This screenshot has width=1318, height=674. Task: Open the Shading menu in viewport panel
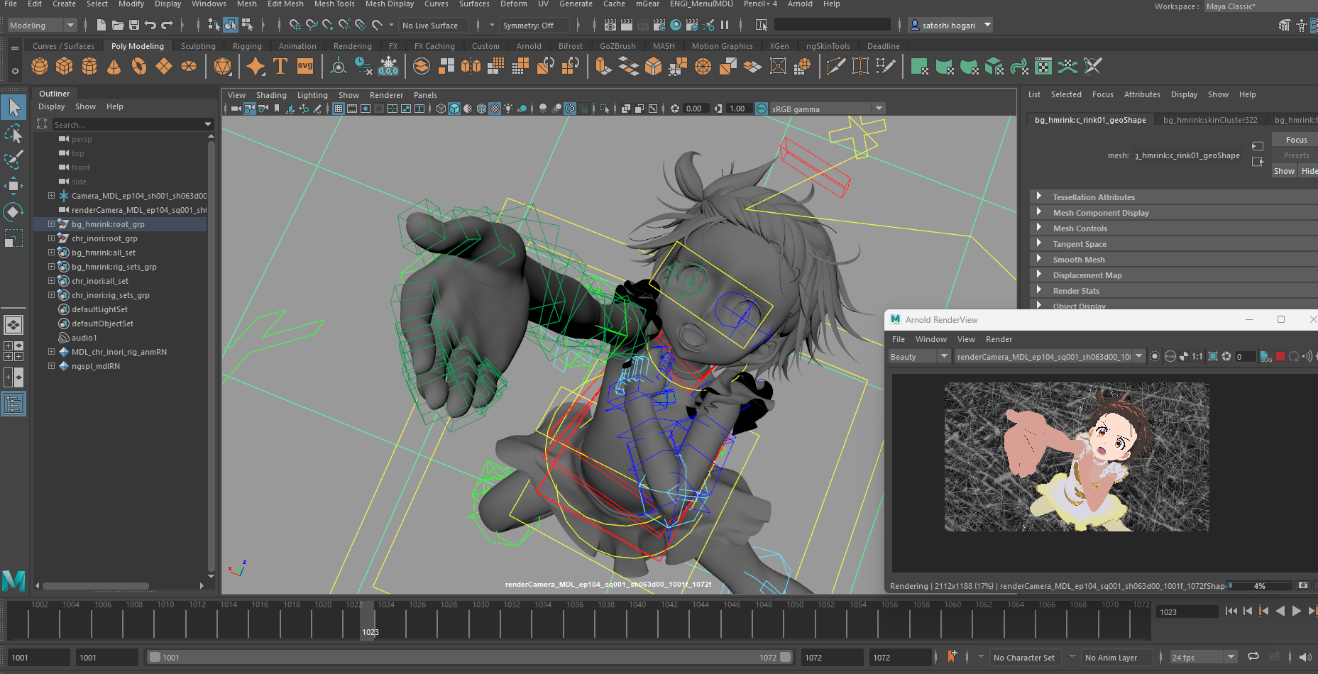click(271, 95)
